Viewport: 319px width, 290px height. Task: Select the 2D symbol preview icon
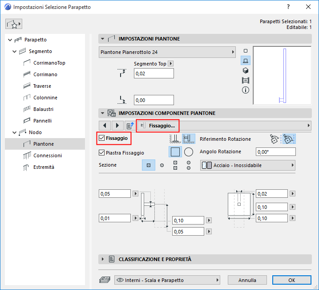246,51
